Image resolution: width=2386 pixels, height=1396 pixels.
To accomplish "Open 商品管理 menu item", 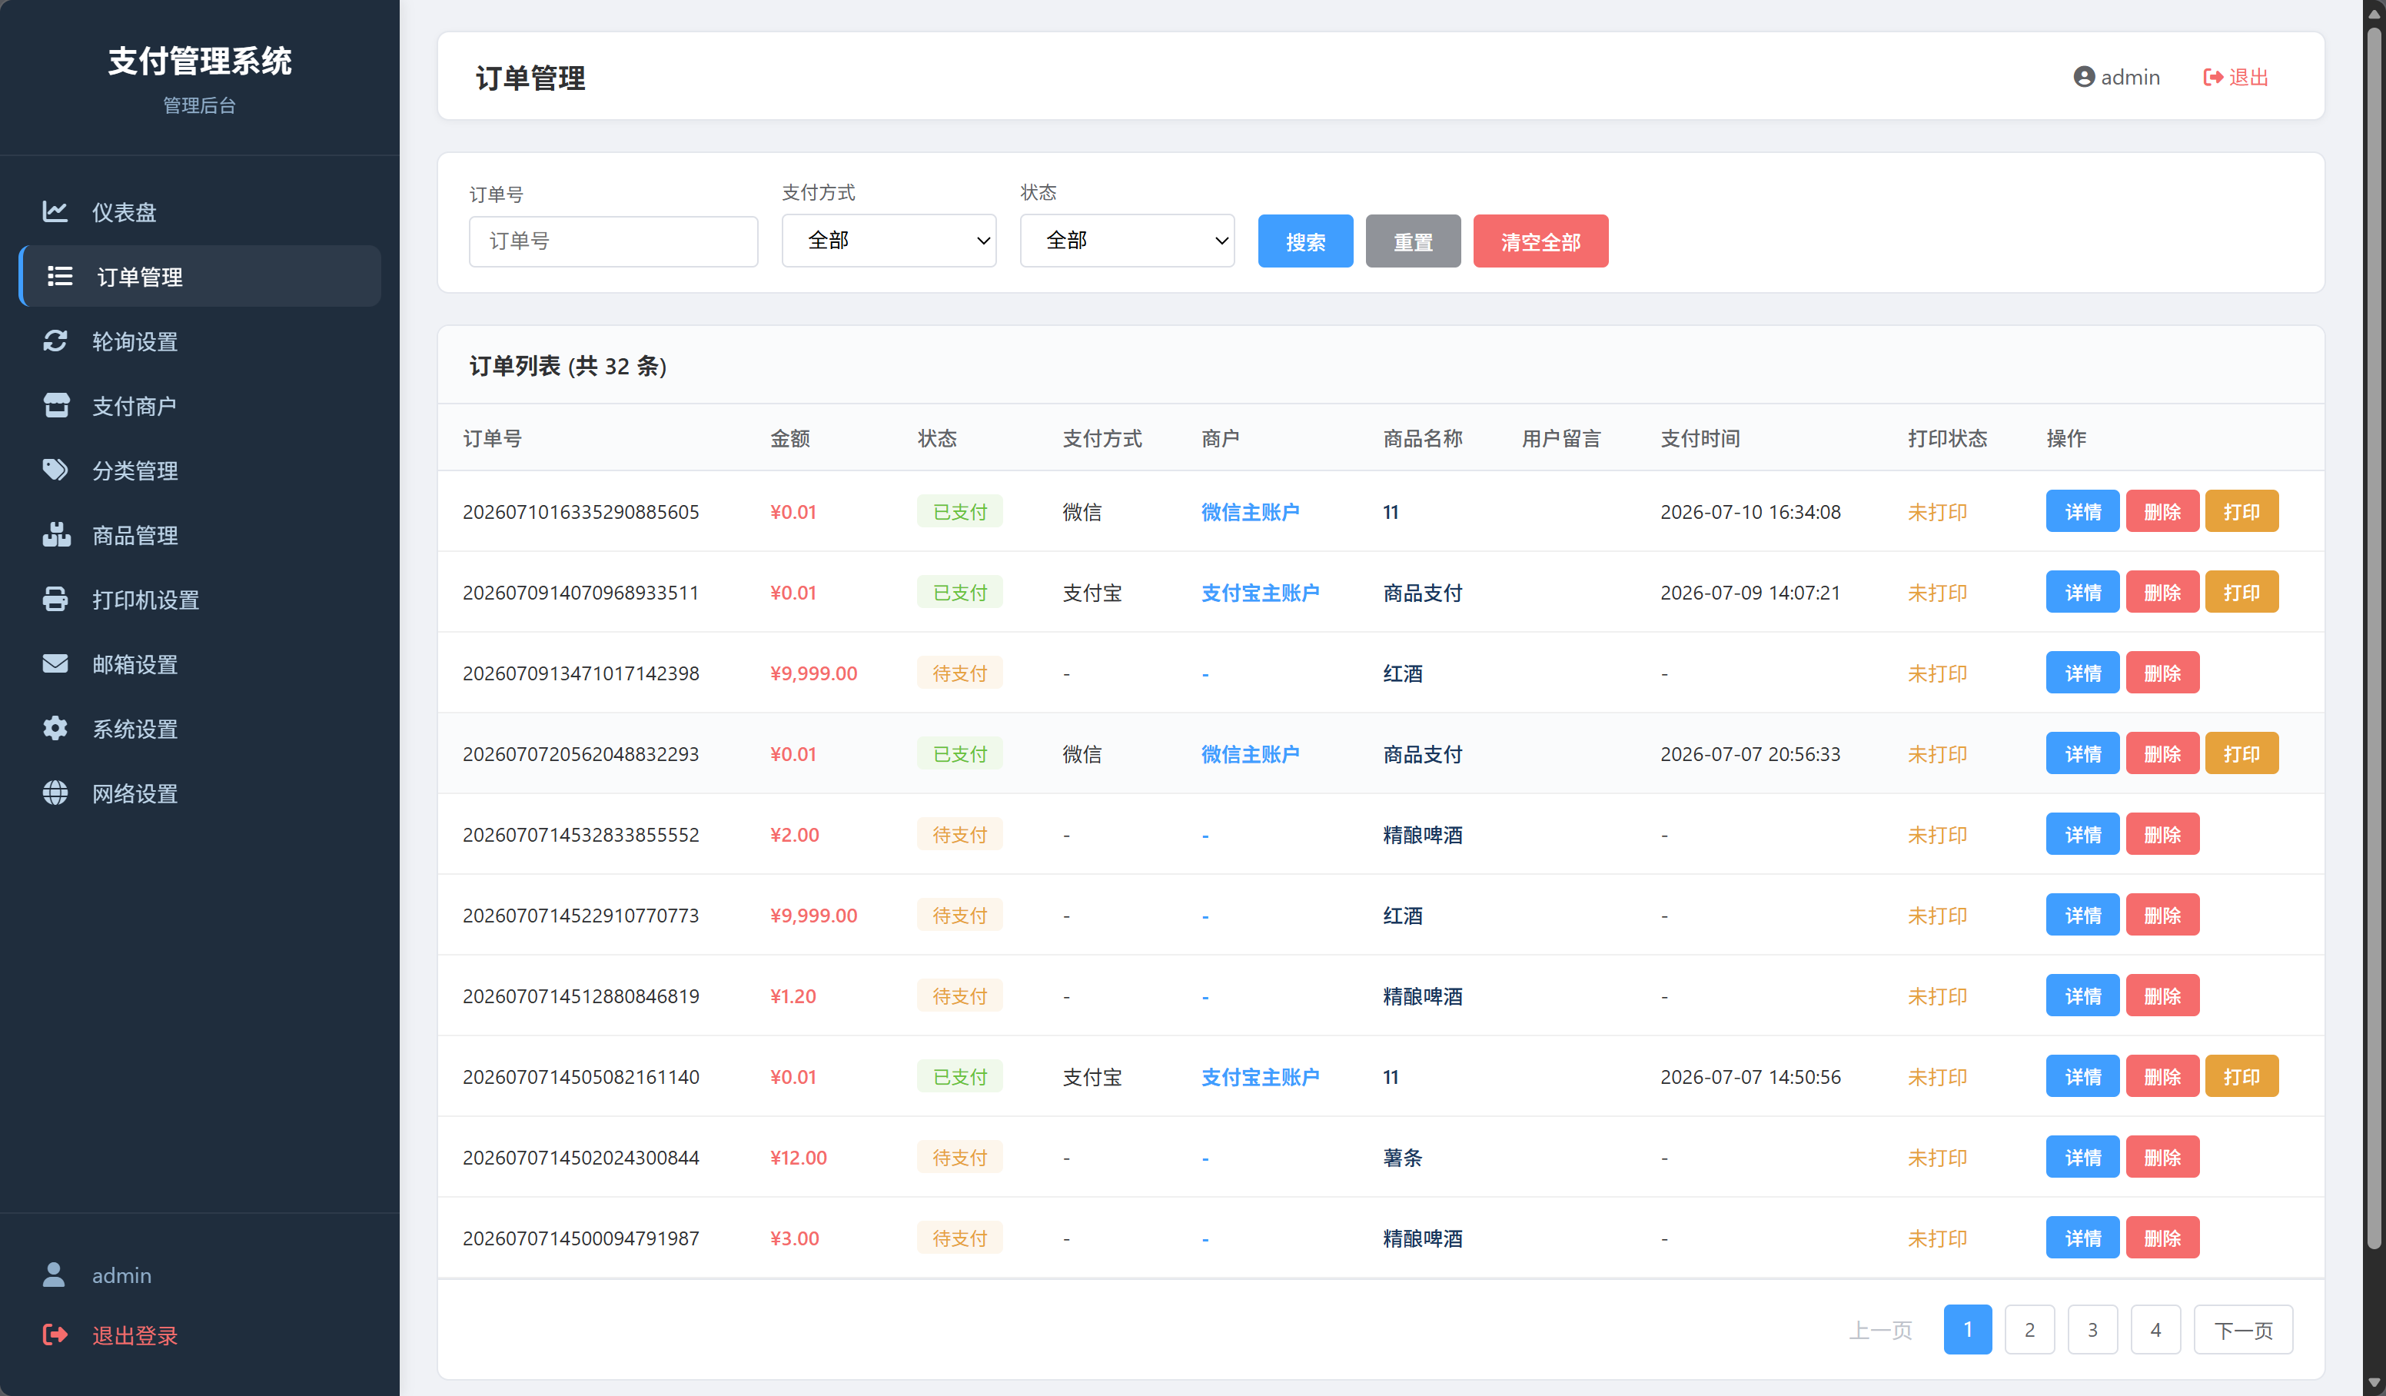I will 200,534.
